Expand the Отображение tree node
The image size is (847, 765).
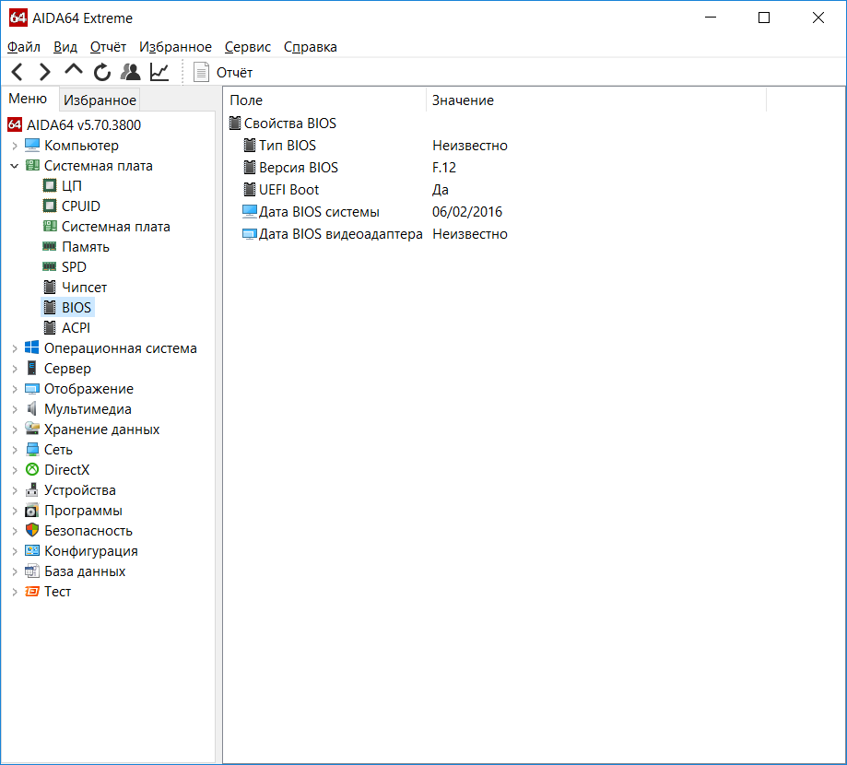click(x=15, y=389)
